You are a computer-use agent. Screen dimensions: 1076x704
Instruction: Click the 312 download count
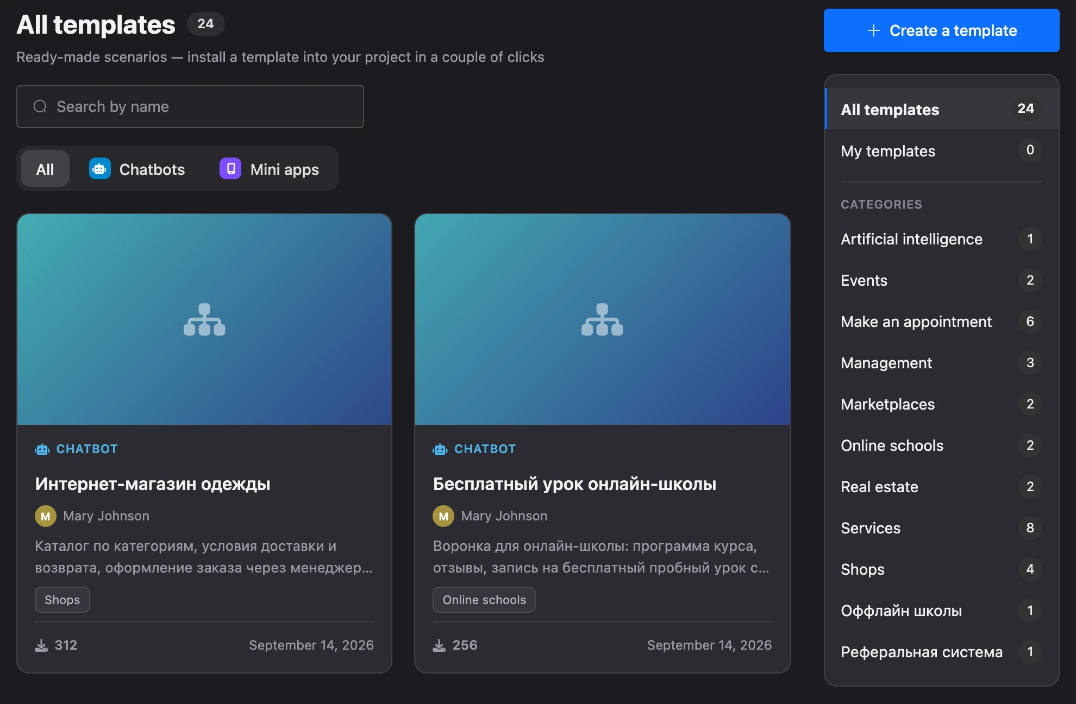(x=66, y=645)
